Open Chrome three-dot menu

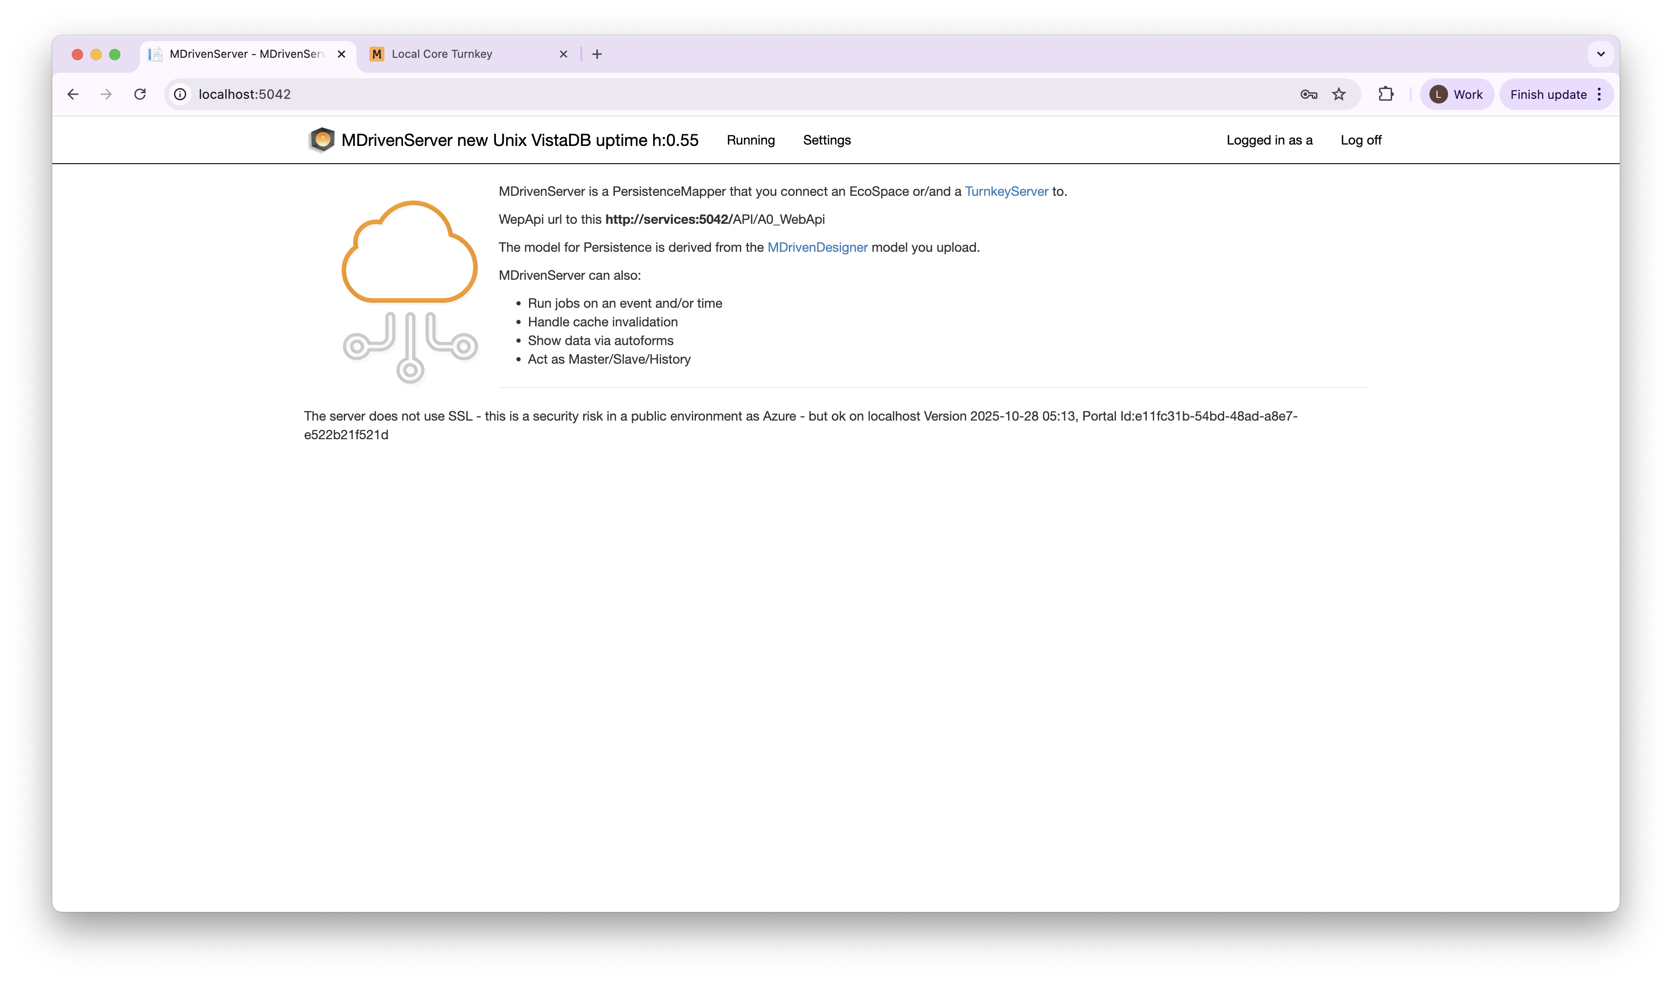click(1600, 94)
